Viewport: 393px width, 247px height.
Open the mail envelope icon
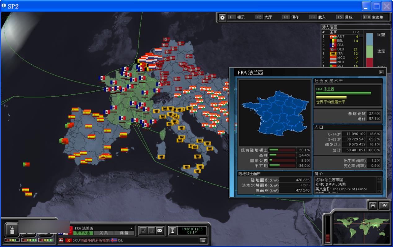tap(160, 230)
